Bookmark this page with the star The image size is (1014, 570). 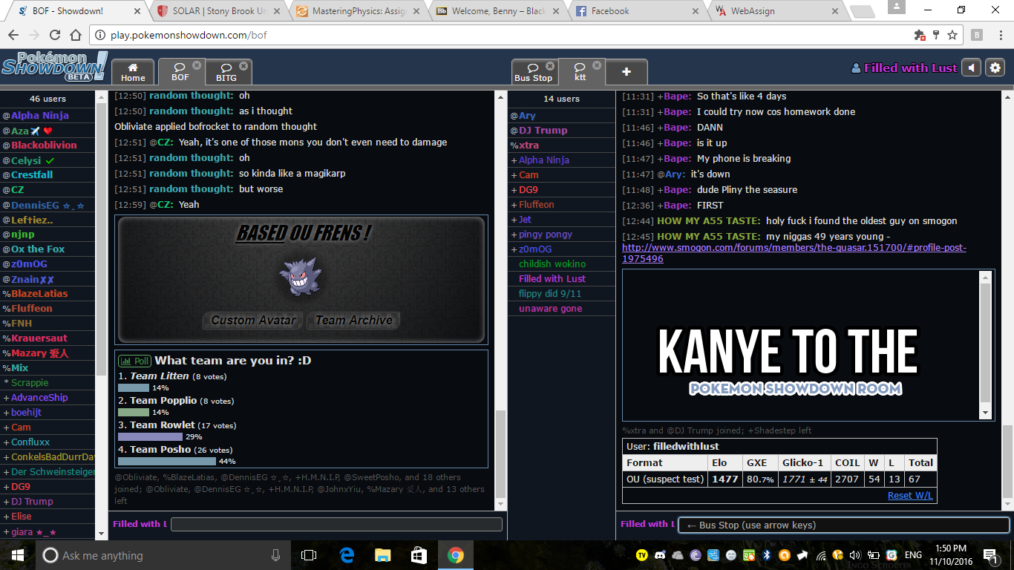(x=952, y=35)
